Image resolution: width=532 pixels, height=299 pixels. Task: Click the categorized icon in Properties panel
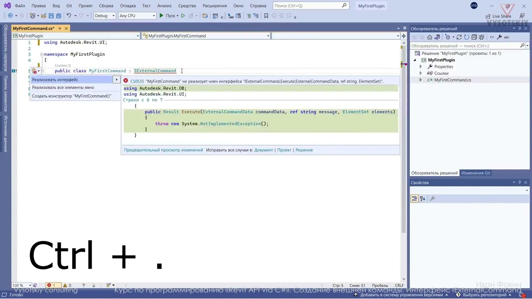(414, 199)
